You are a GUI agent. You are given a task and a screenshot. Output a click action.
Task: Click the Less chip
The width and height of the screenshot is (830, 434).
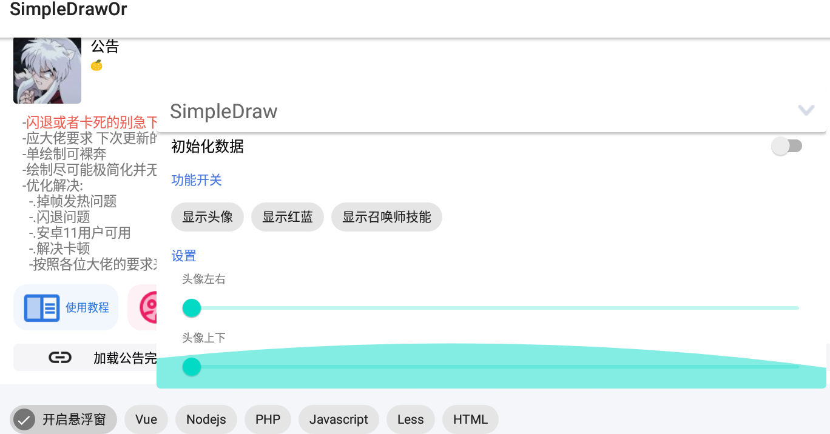coord(410,419)
